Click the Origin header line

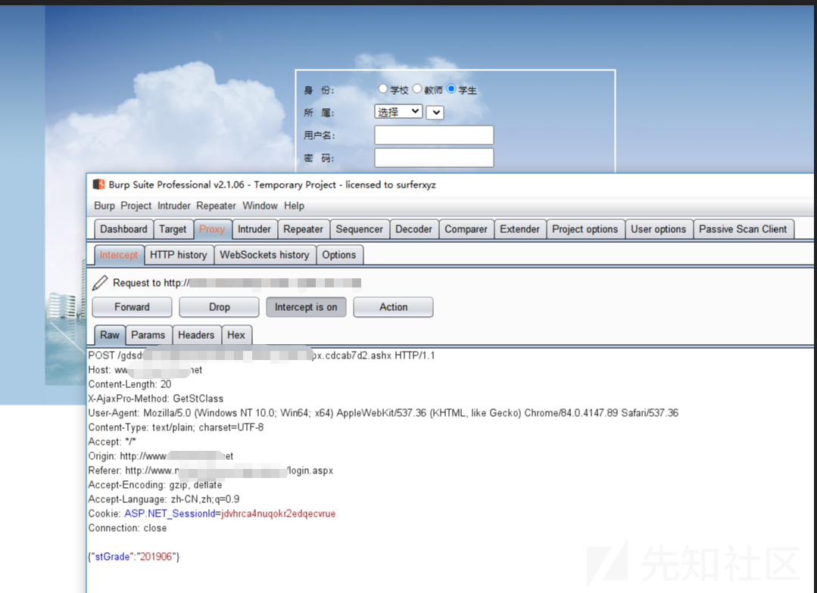pos(161,455)
